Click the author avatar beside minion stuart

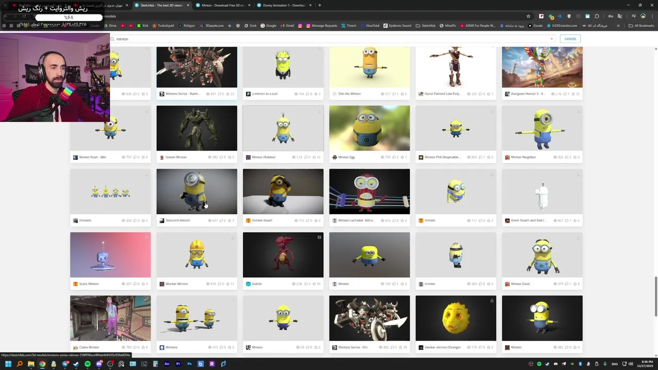pyautogui.click(x=248, y=220)
